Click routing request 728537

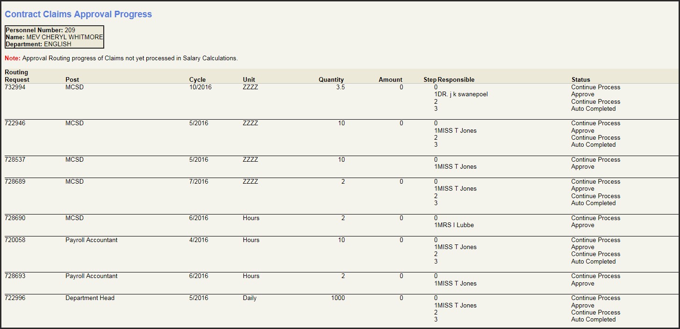click(15, 160)
